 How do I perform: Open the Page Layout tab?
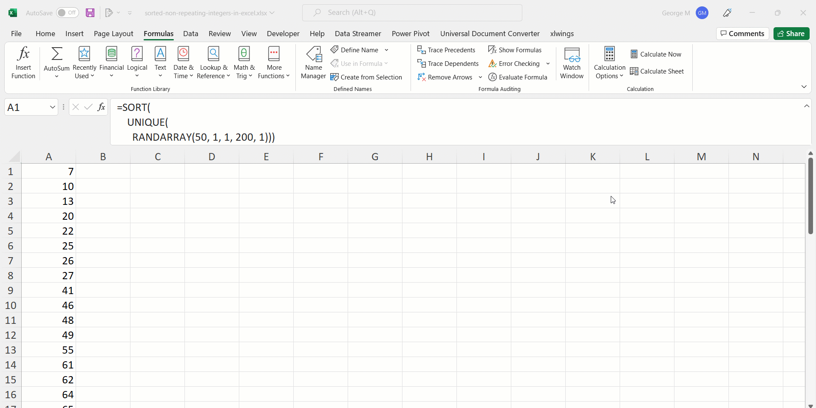(113, 34)
